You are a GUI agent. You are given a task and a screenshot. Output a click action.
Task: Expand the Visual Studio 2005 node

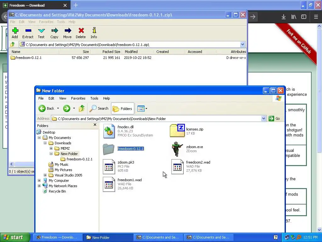point(45,175)
